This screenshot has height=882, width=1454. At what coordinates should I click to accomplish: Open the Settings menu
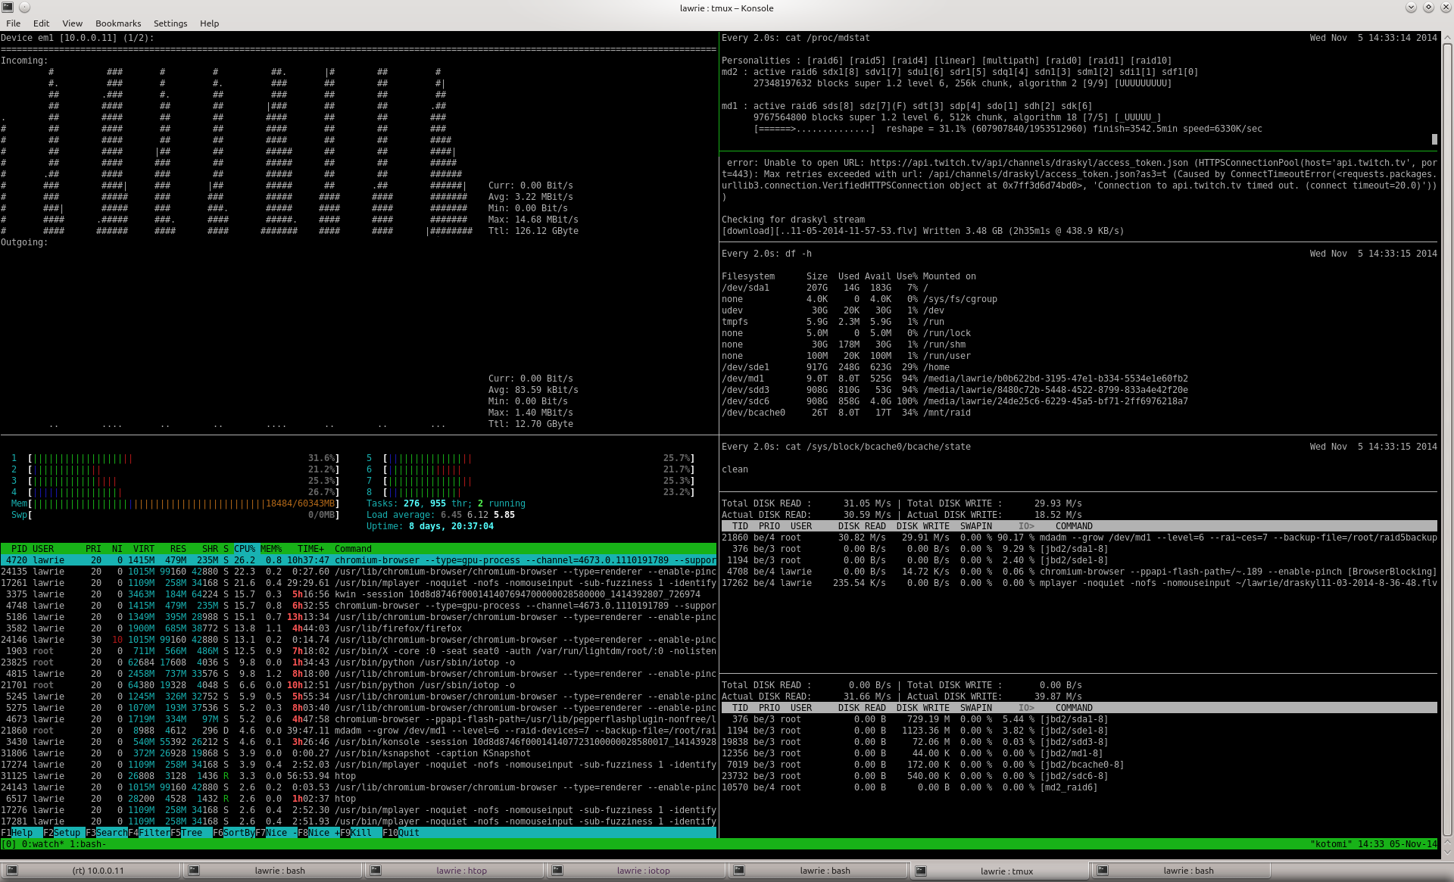click(170, 23)
